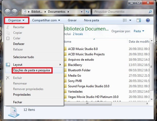Open recent pages dropdown next to navigation arrows
157x121 pixels.
[20, 12]
